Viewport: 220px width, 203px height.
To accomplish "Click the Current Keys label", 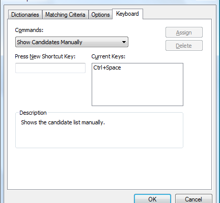I will (x=108, y=56).
